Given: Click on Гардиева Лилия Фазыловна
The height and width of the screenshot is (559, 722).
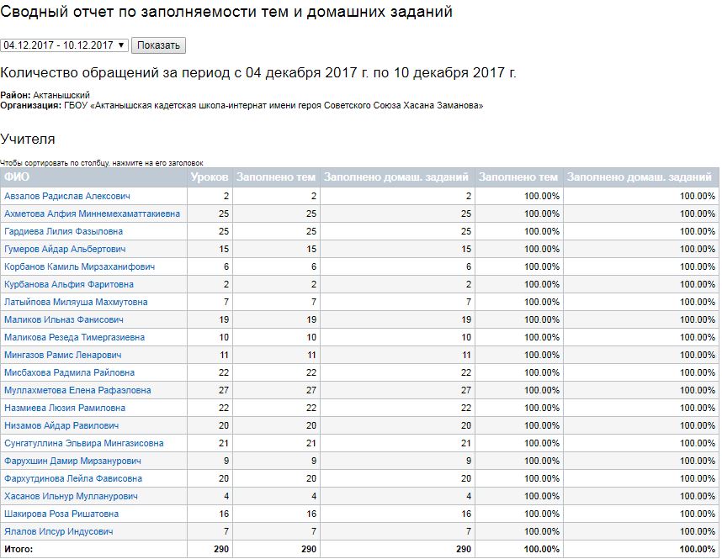Looking at the screenshot, I should (63, 231).
